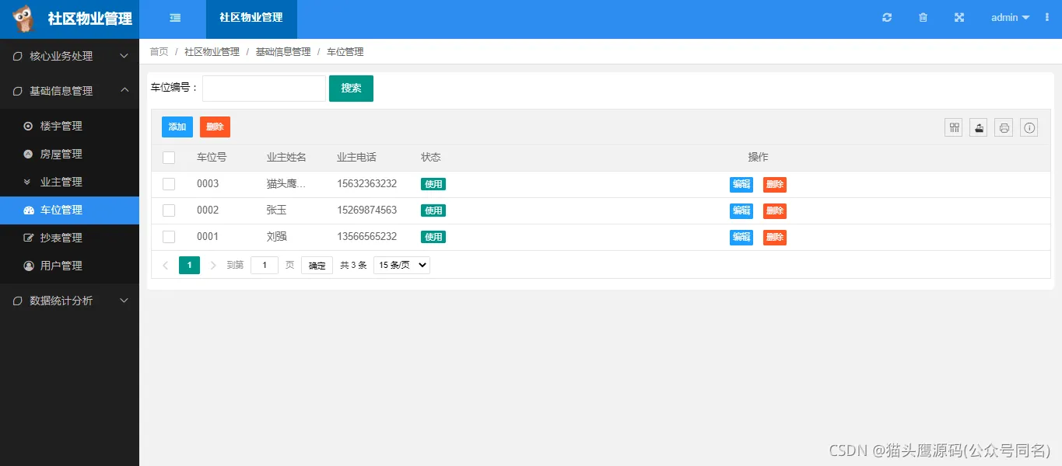This screenshot has height=466, width=1062.
Task: Select the 社区物业管理 top tab
Action: (x=251, y=19)
